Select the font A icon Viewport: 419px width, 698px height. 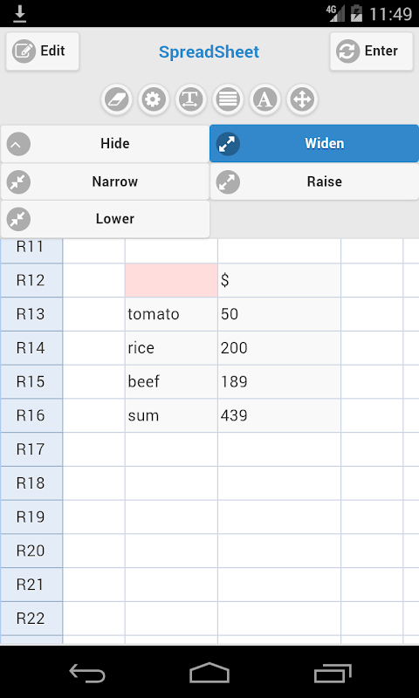coord(265,99)
